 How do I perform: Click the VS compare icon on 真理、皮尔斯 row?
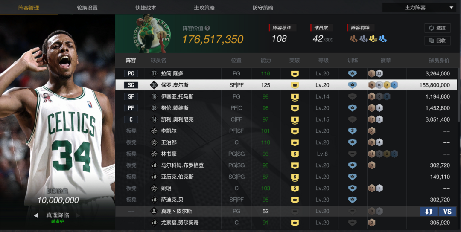[x=447, y=211]
